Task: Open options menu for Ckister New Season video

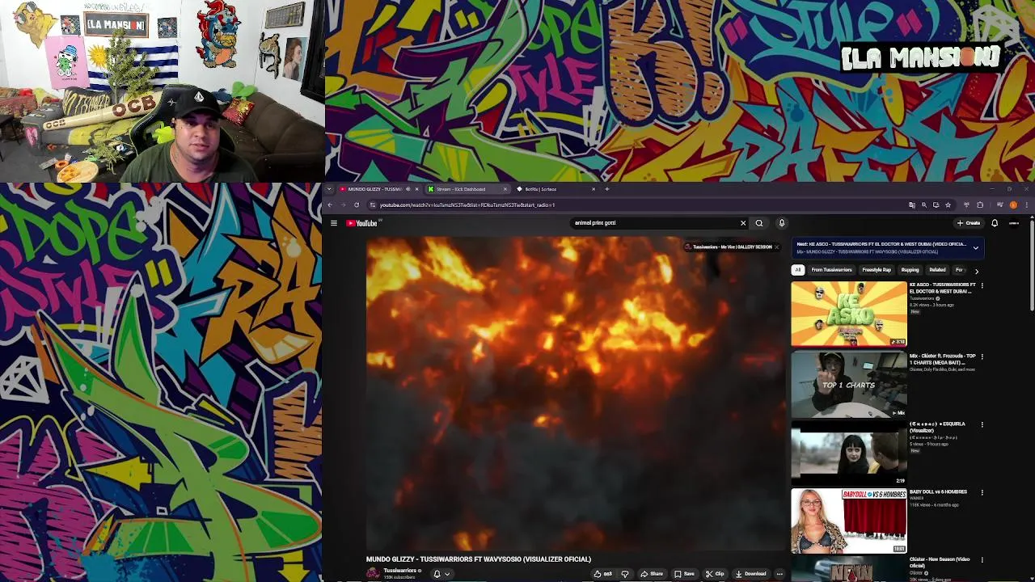Action: click(x=982, y=559)
